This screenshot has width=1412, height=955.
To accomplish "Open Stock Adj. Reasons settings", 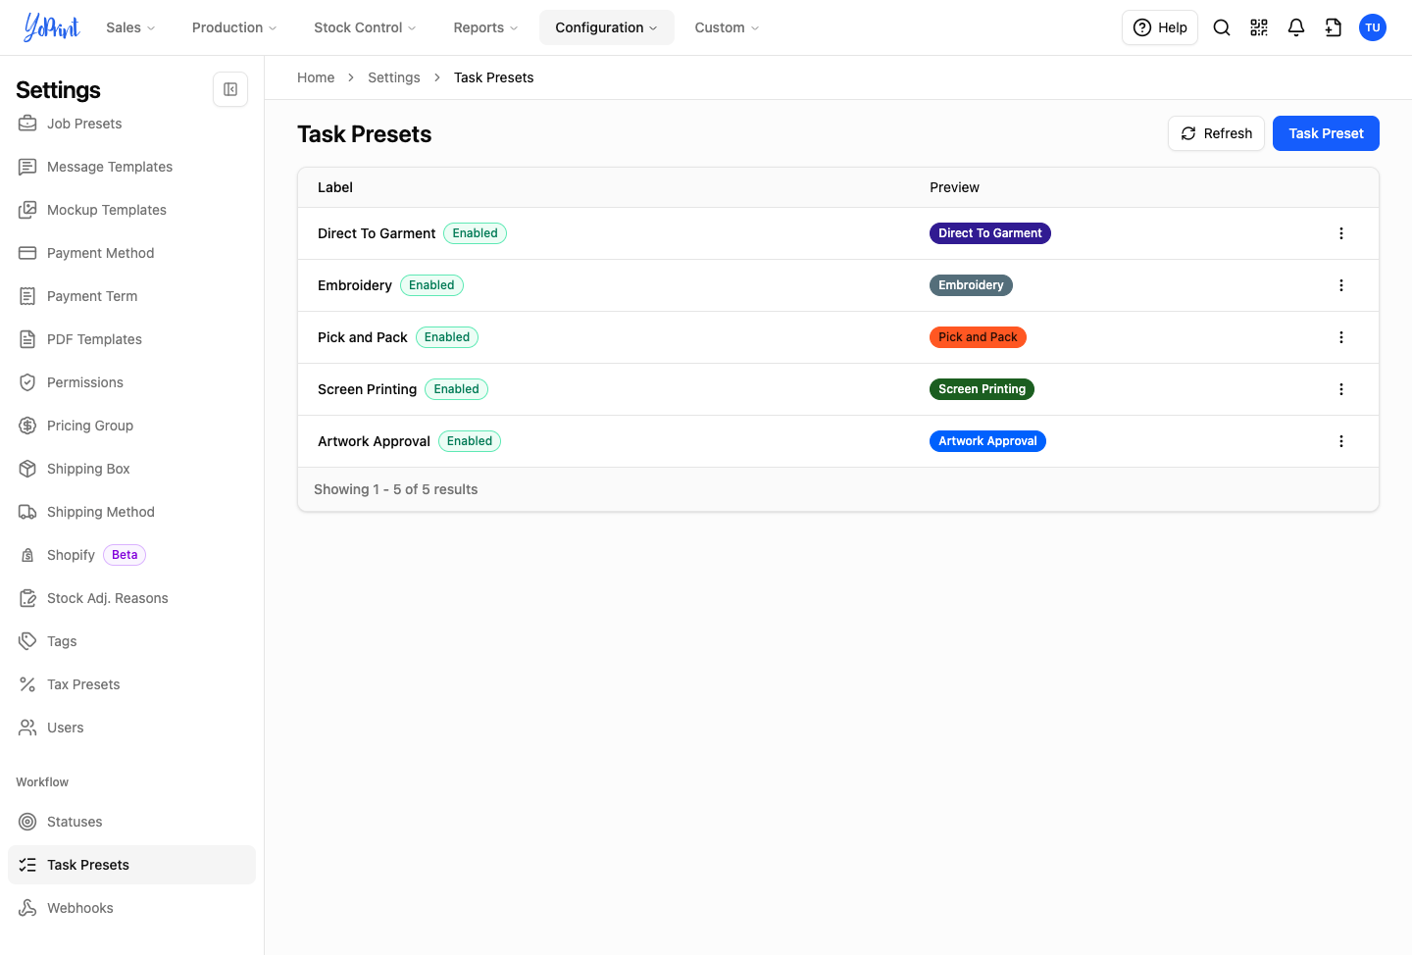I will [131, 598].
